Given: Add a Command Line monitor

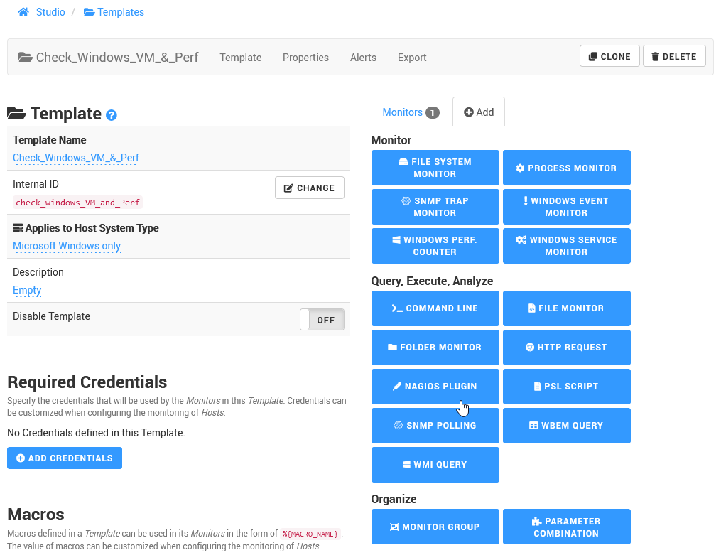Looking at the screenshot, I should pos(435,308).
